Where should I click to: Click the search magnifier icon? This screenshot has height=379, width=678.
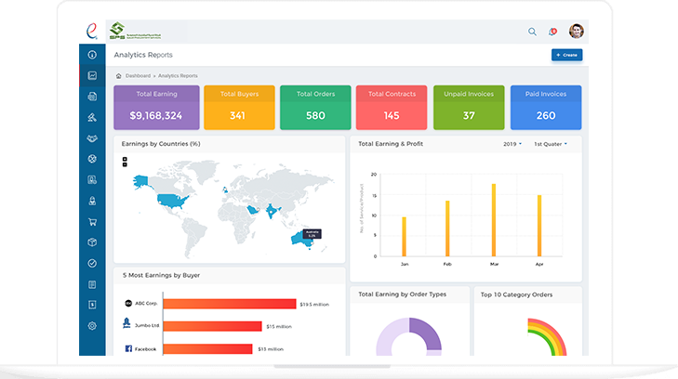[x=532, y=31]
